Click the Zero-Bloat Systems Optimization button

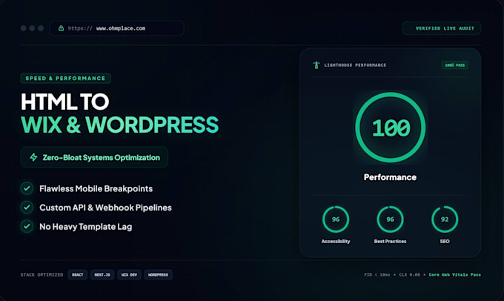[94, 157]
